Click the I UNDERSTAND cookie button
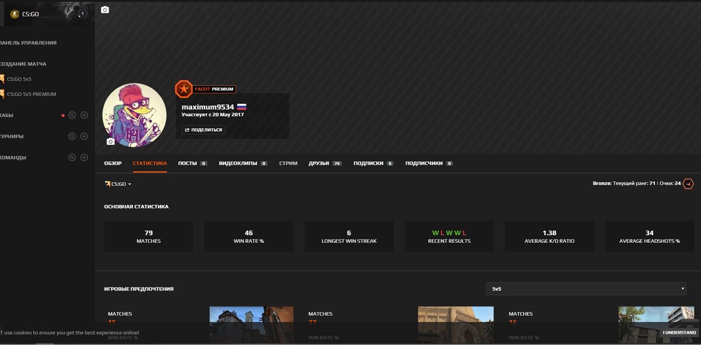The width and height of the screenshot is (701, 345). (x=679, y=332)
